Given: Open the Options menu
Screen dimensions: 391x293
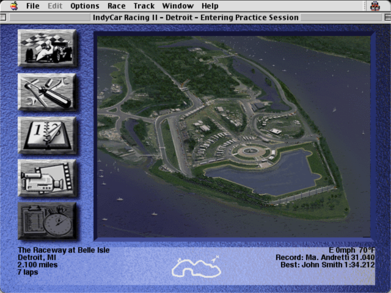Looking at the screenshot, I should click(x=85, y=5).
